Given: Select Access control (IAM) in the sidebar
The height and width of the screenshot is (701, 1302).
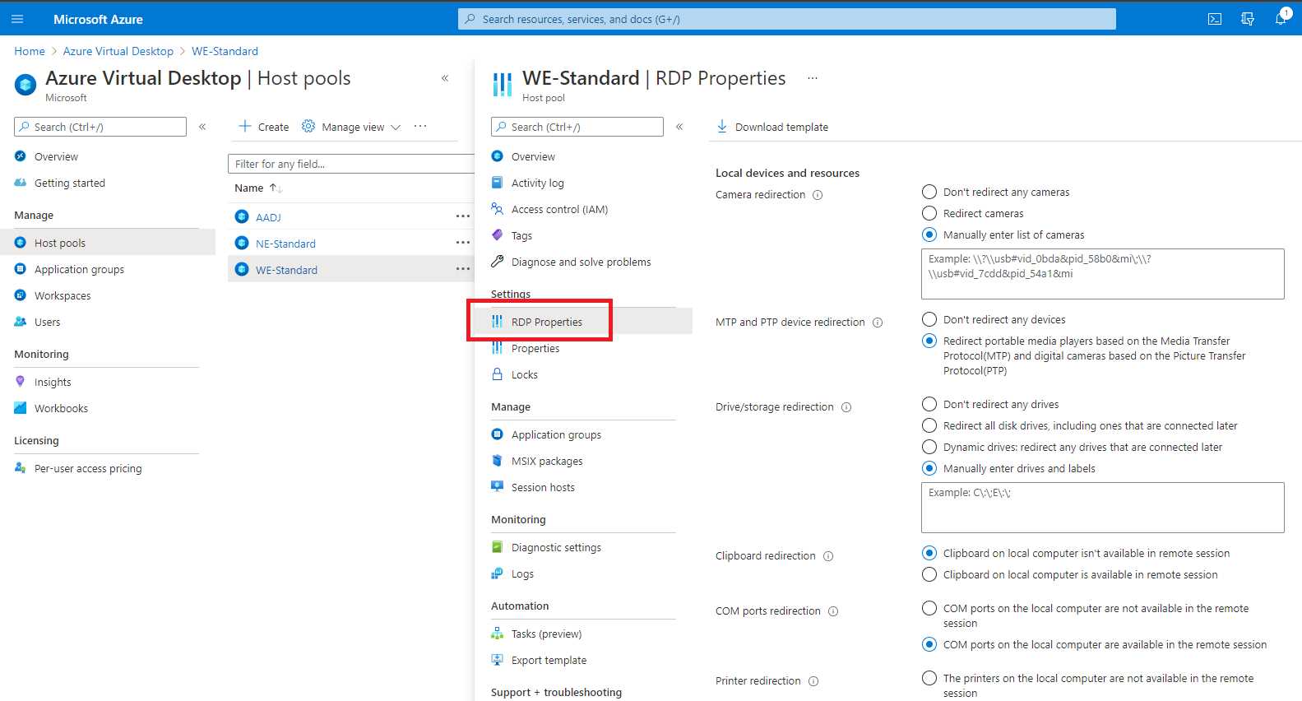Looking at the screenshot, I should 559,209.
